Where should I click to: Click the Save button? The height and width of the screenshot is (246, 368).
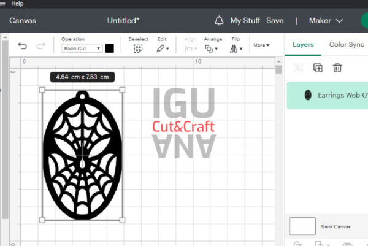tap(275, 21)
